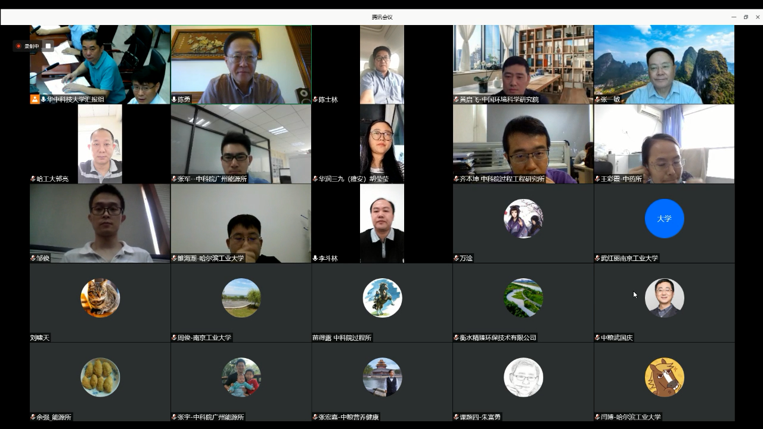763x429 pixels.
Task: Click the sketch portrait avatar of 朱富勇
Action: pyautogui.click(x=523, y=377)
